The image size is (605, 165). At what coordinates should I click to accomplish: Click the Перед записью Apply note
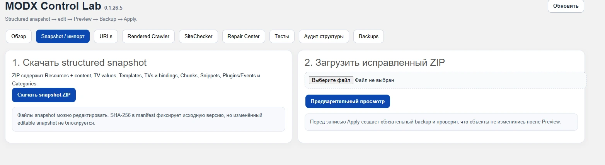(441, 122)
